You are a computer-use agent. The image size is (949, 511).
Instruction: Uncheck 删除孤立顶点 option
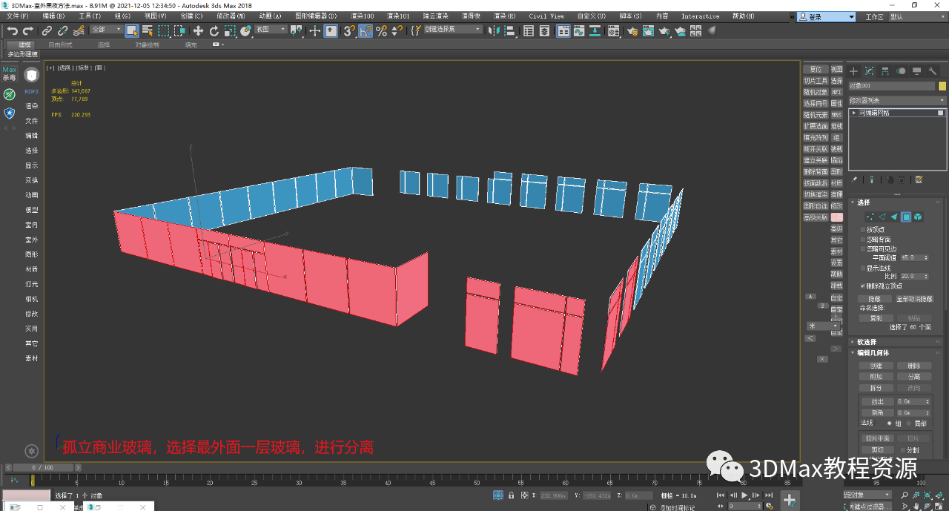[862, 286]
